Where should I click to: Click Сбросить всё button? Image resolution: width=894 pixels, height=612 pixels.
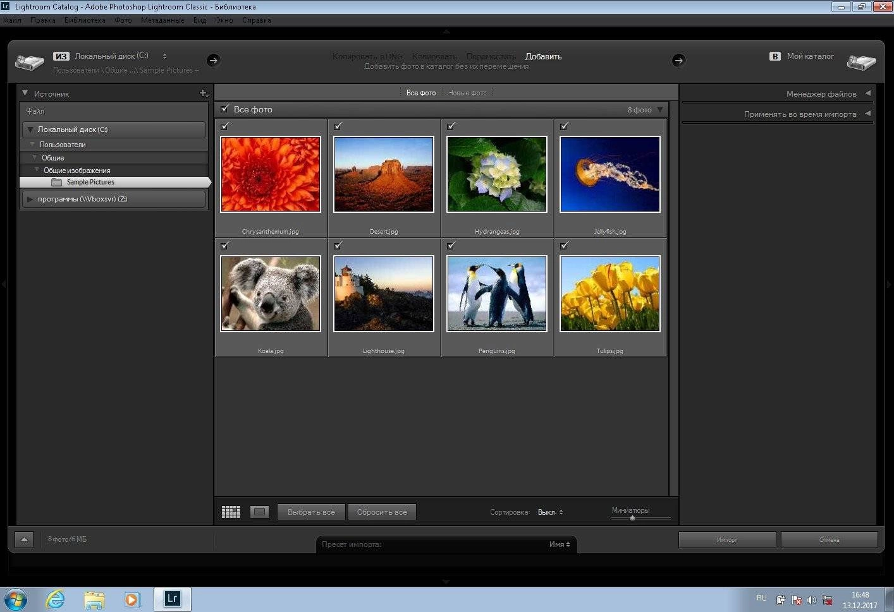click(x=382, y=512)
